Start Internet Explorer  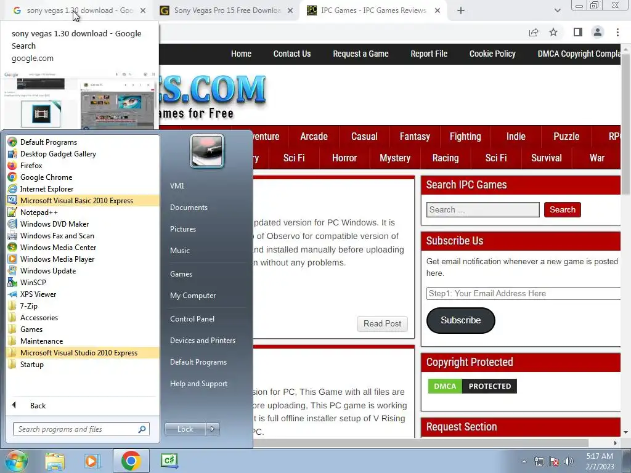point(83,188)
